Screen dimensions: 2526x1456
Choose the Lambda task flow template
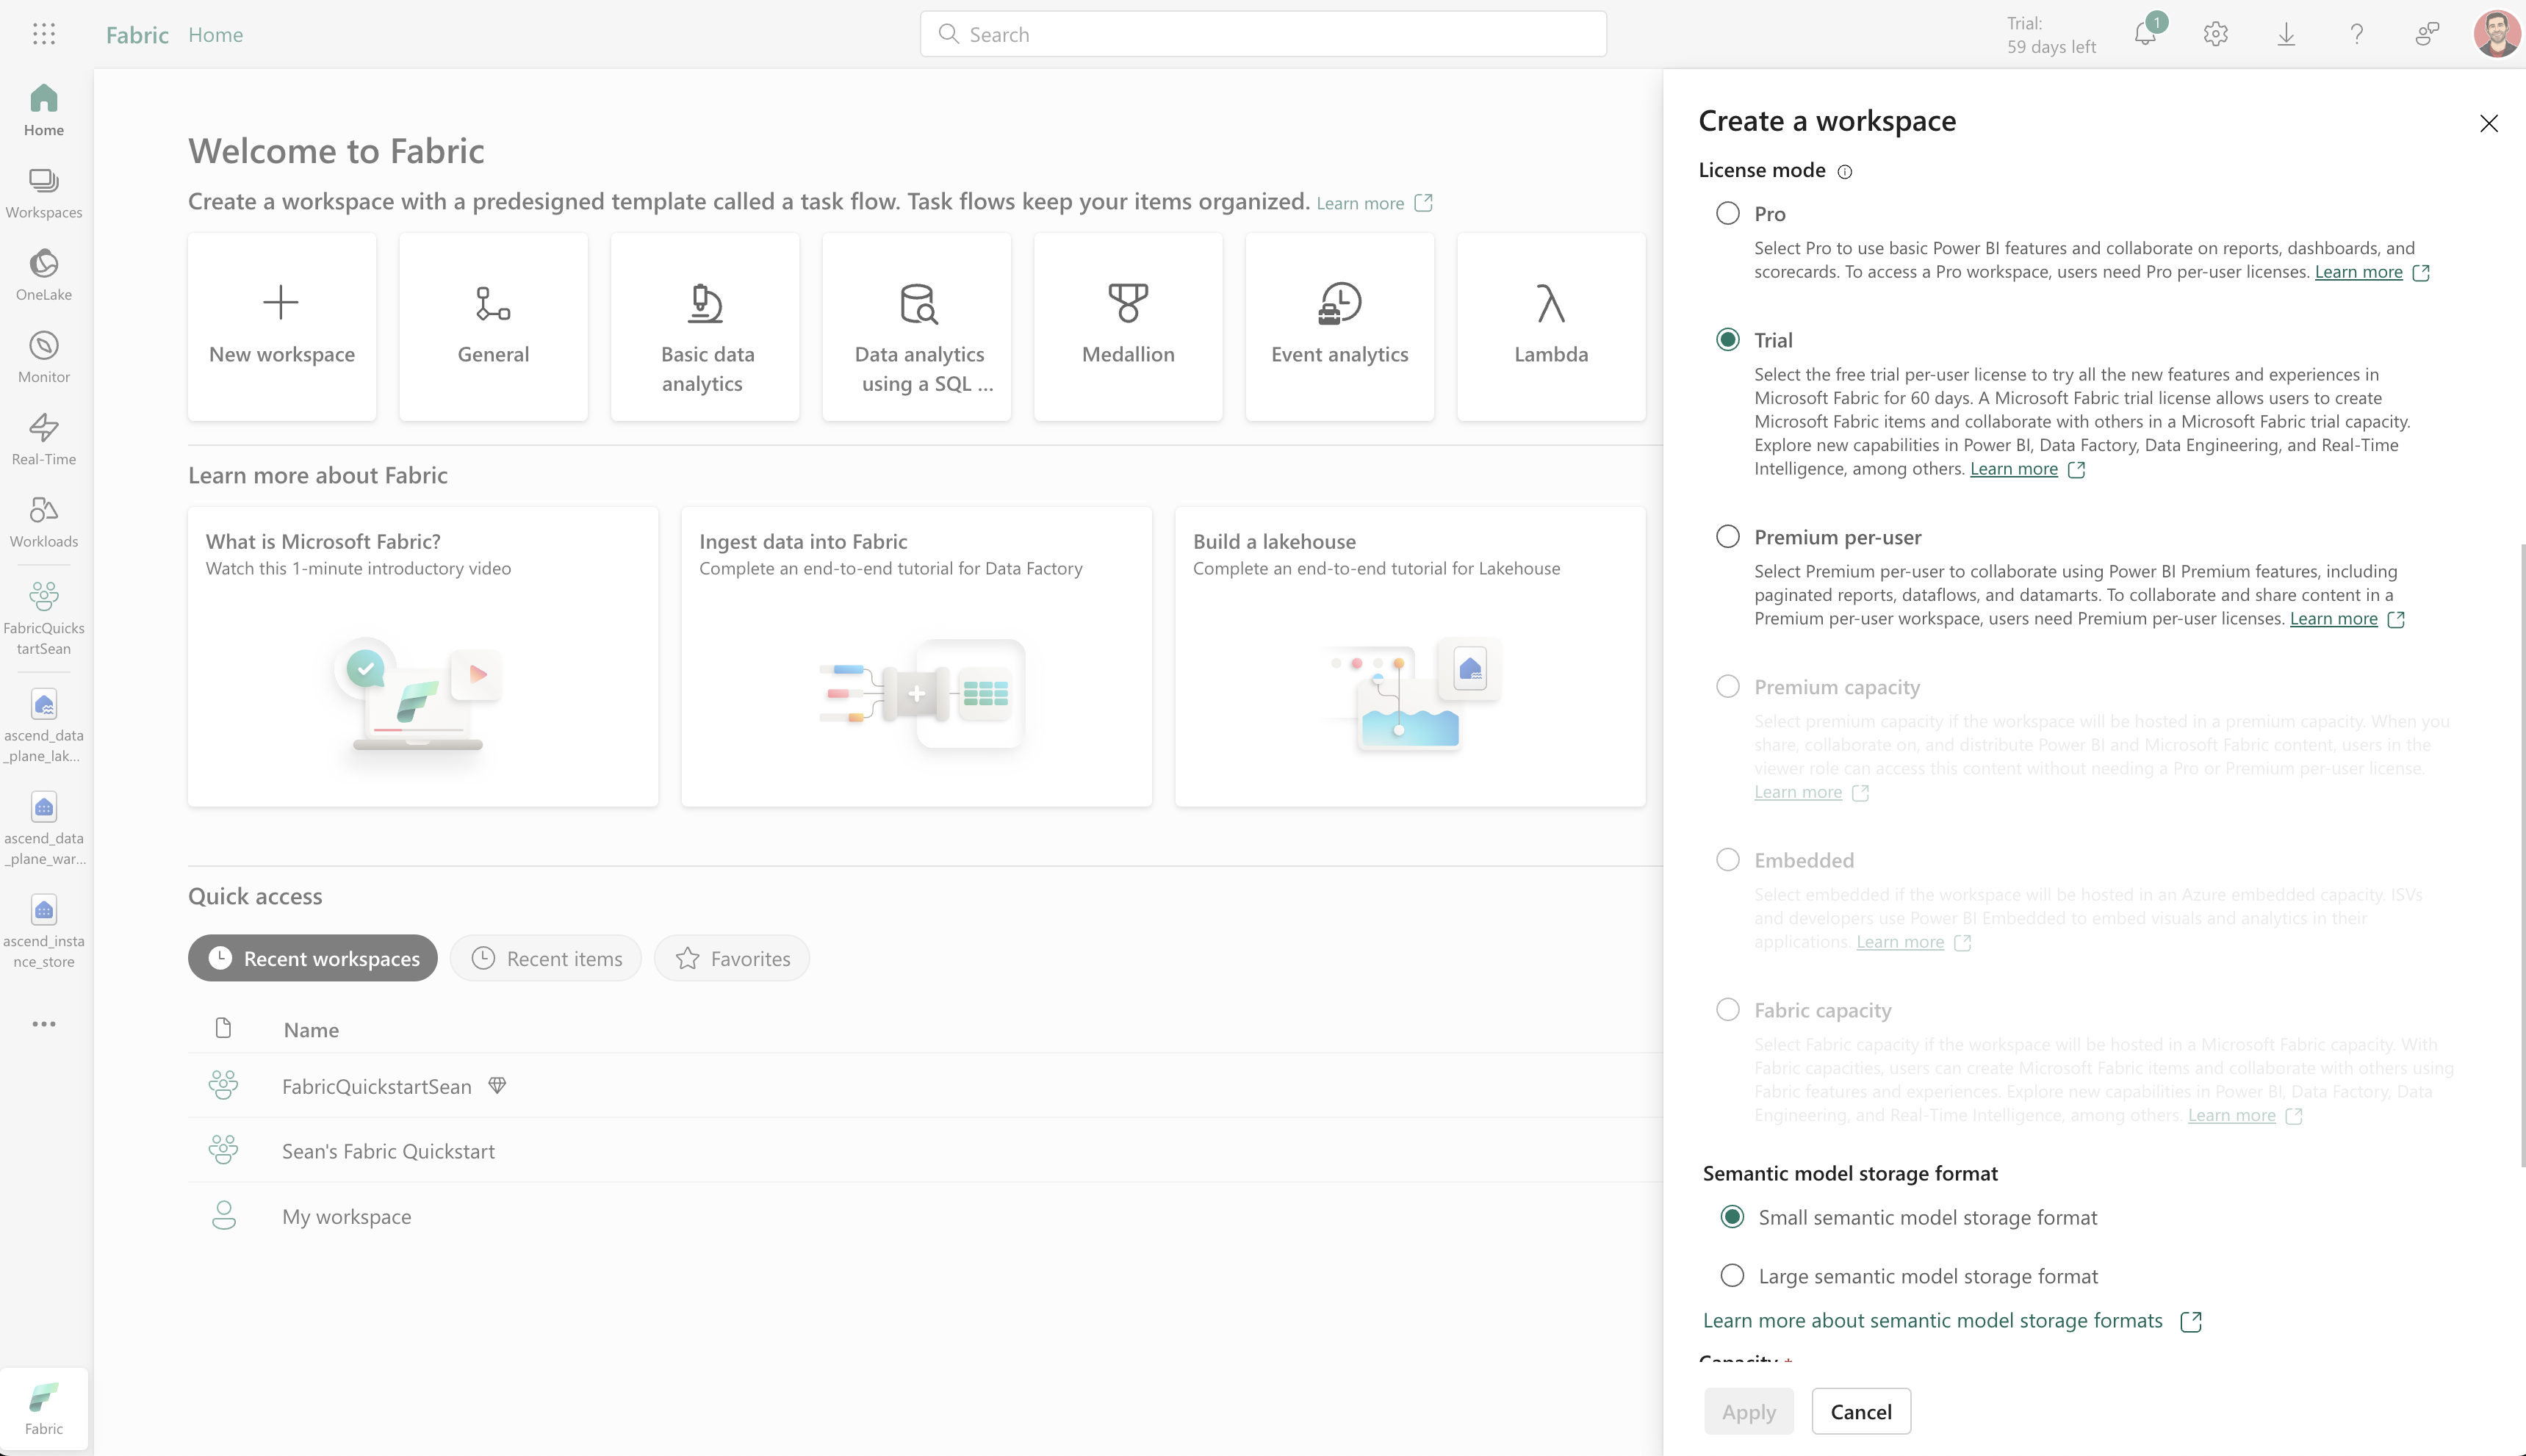(x=1551, y=327)
